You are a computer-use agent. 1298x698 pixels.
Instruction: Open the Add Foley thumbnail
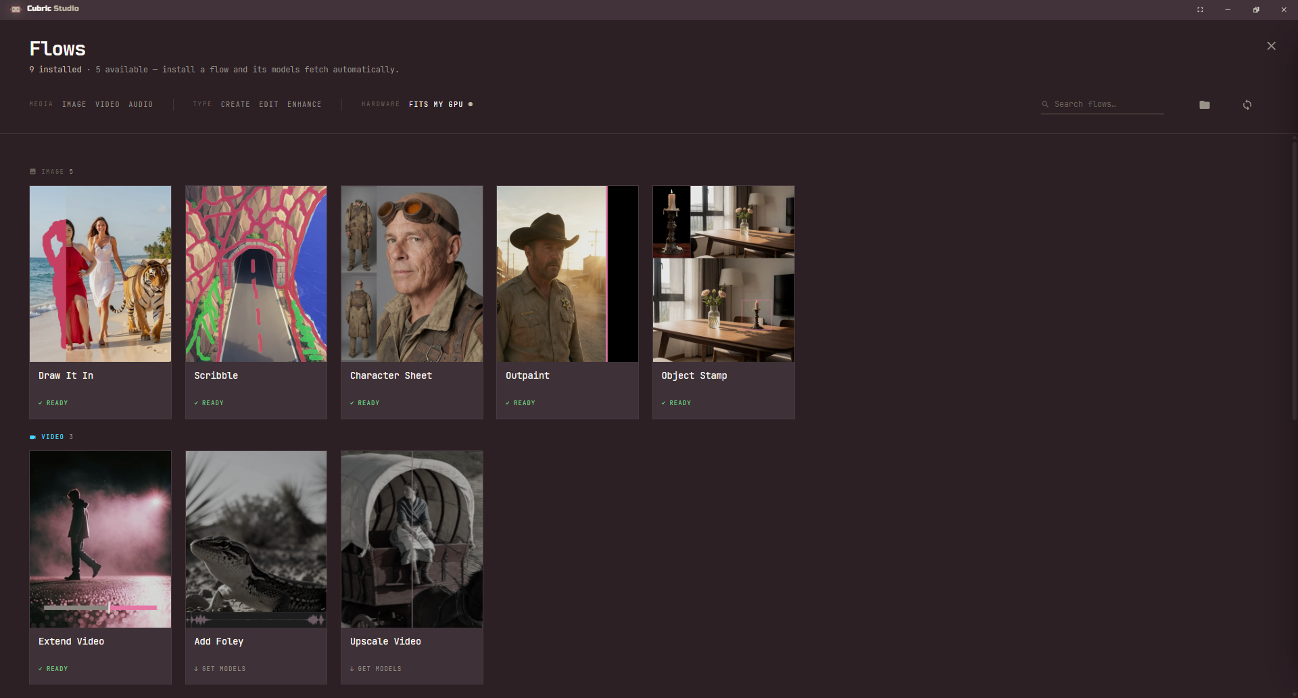[x=256, y=539]
